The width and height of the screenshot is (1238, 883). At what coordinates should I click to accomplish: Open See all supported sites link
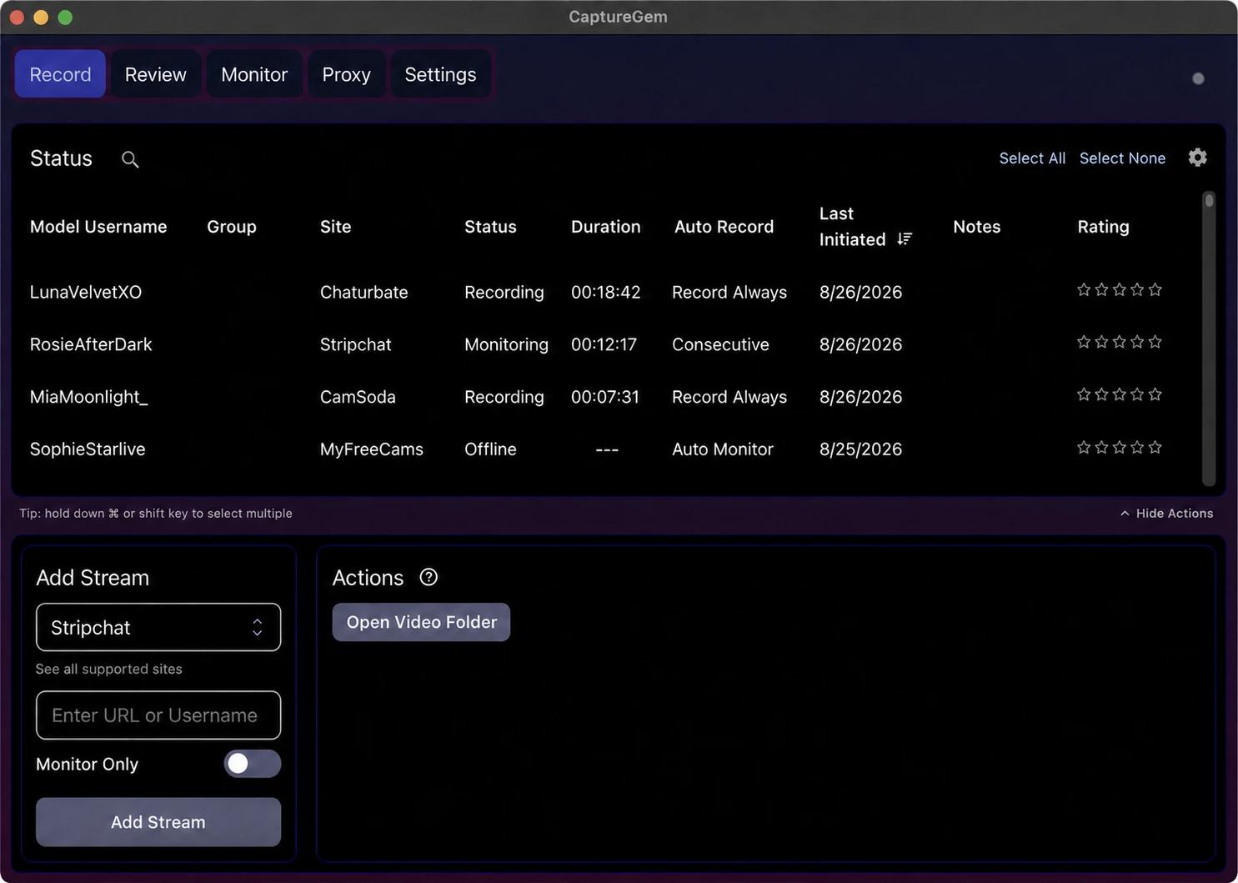[x=108, y=669]
